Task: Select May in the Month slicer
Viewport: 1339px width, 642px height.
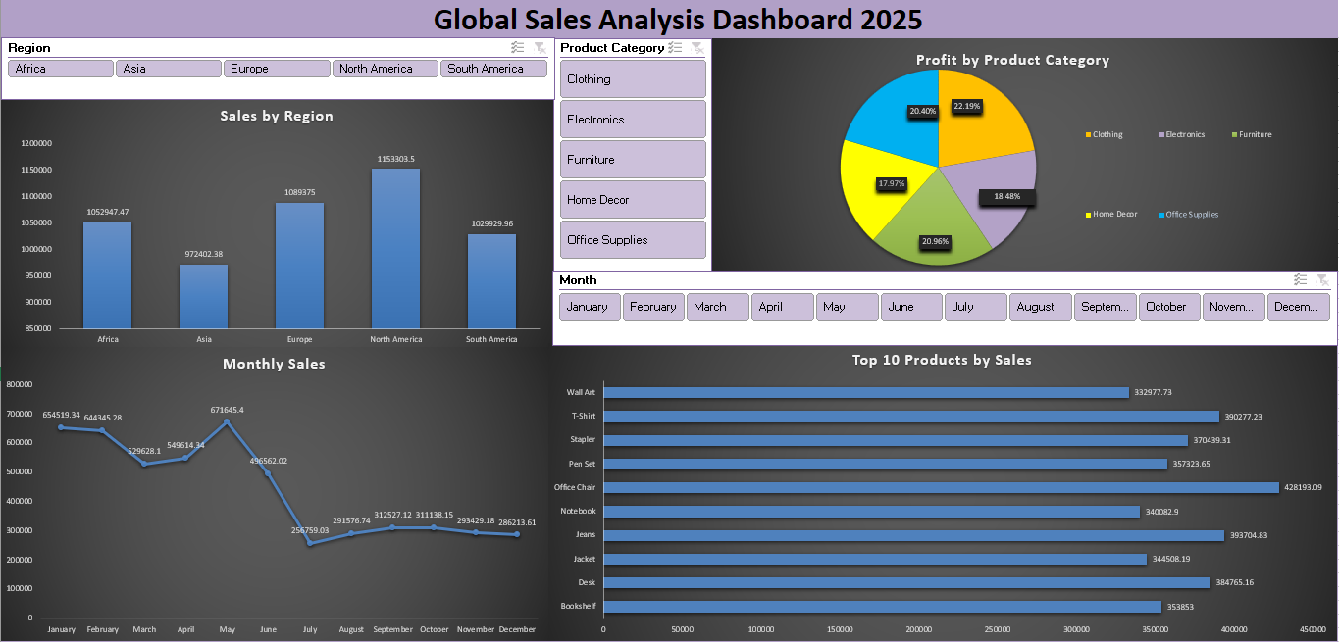Action: pos(847,307)
